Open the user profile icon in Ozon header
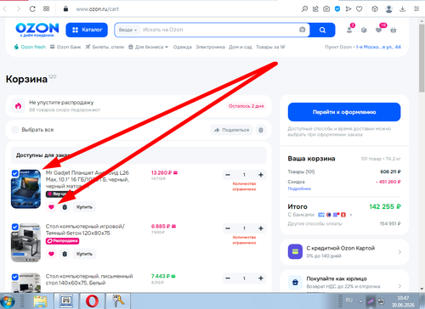Screen dimensions: 425x309 click(349, 30)
